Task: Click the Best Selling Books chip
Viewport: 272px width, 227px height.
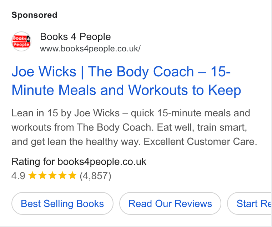Action: tap(62, 203)
